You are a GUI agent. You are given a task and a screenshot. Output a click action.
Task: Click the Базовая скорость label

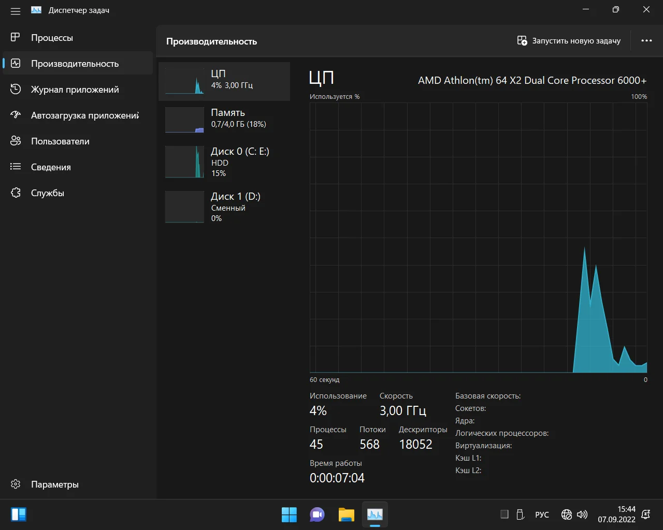488,396
